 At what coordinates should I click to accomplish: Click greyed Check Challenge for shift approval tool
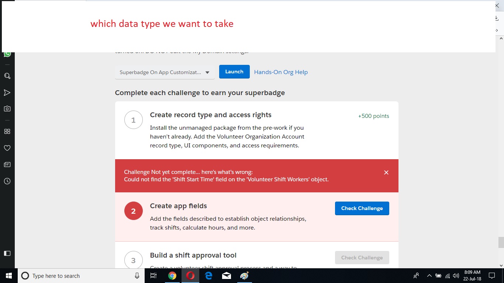362,258
